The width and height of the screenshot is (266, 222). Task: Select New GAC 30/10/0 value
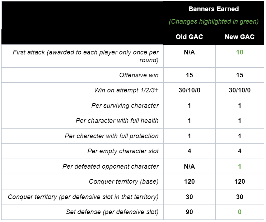[239, 91]
